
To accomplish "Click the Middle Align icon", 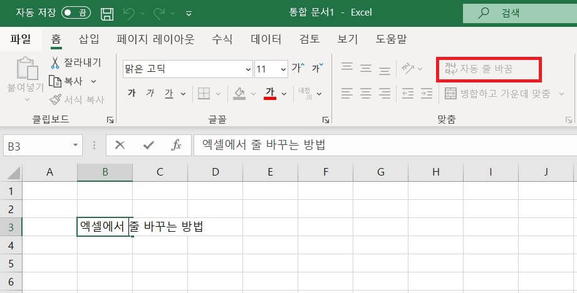I will 365,68.
